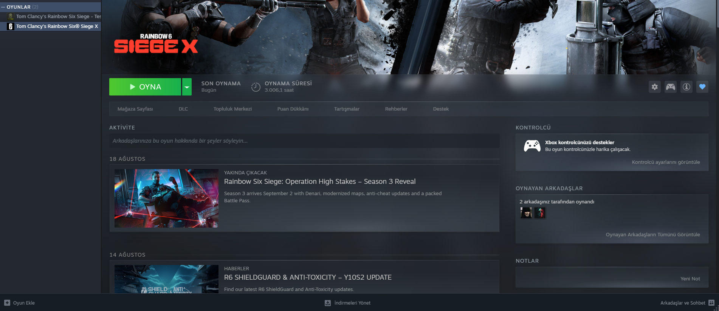Click the 18 AĞUSTOS date header
Image resolution: width=719 pixels, height=311 pixels.
click(x=127, y=159)
